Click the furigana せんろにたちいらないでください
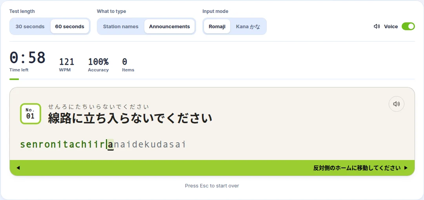This screenshot has height=200, width=424. tap(99, 107)
